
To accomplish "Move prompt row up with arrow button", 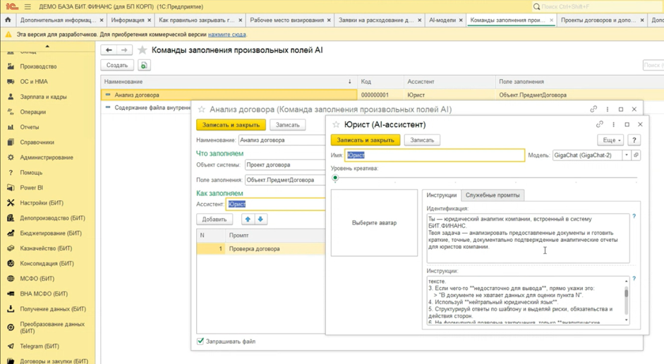I will pos(248,219).
